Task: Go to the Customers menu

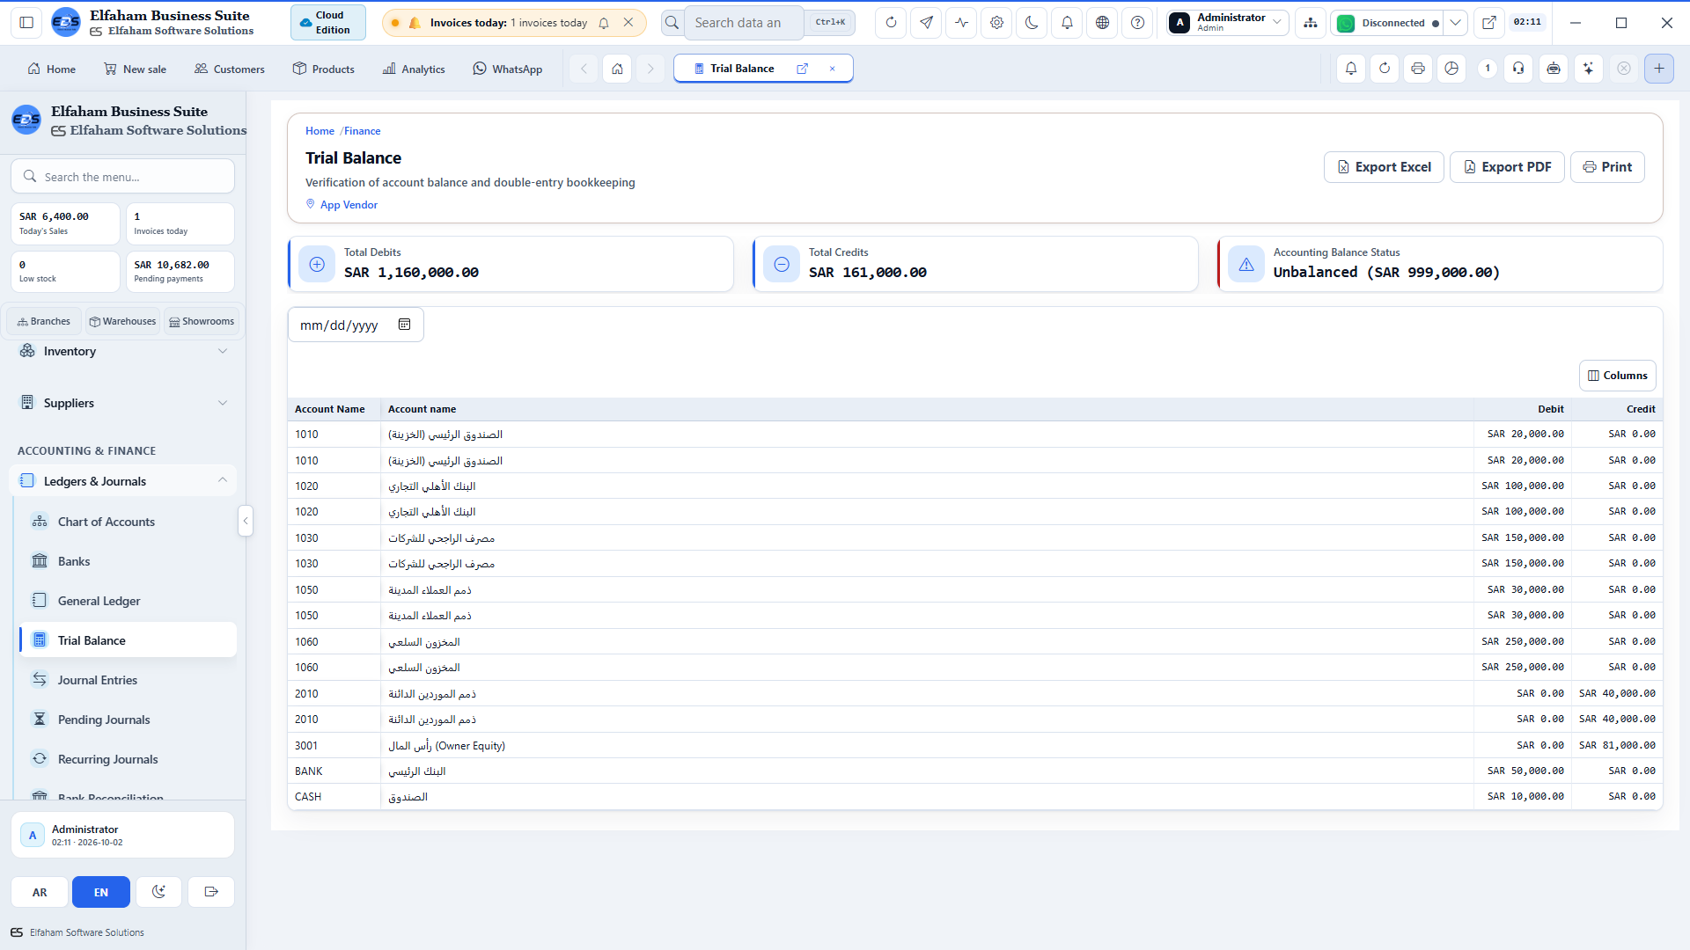Action: (230, 69)
